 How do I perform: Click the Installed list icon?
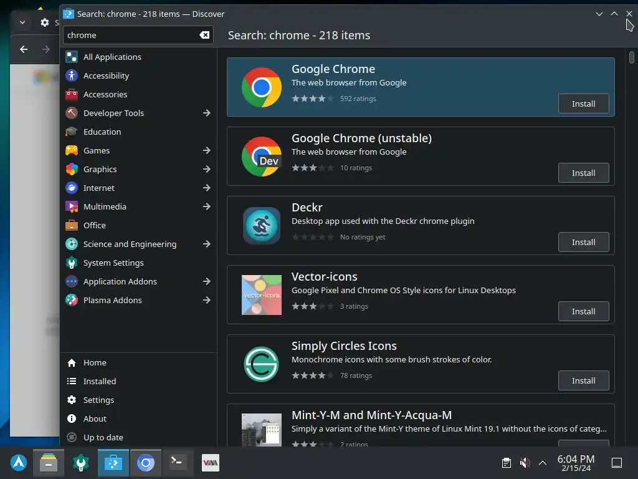point(72,382)
